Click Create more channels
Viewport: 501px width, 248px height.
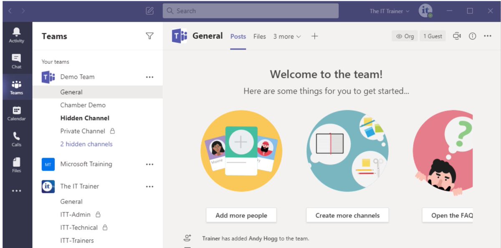(x=347, y=215)
